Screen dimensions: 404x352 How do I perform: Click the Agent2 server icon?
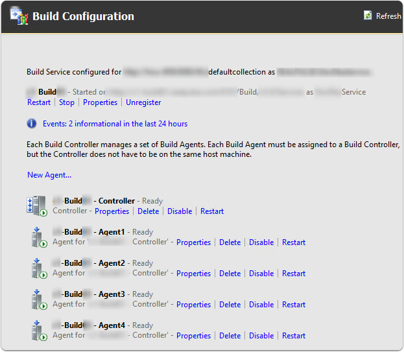tap(40, 268)
